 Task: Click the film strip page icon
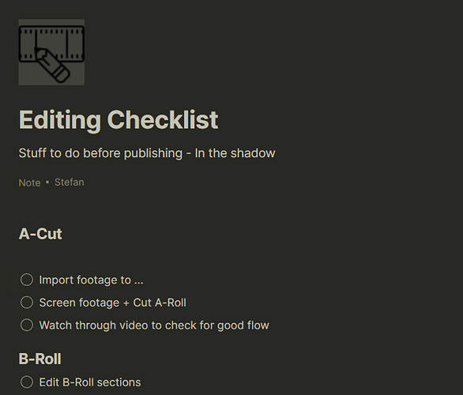coord(51,52)
